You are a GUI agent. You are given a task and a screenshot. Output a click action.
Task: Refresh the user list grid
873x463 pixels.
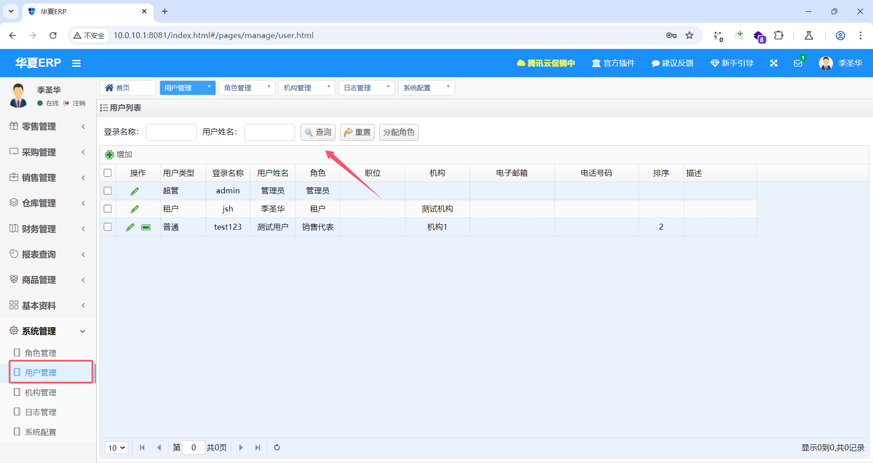coord(276,448)
